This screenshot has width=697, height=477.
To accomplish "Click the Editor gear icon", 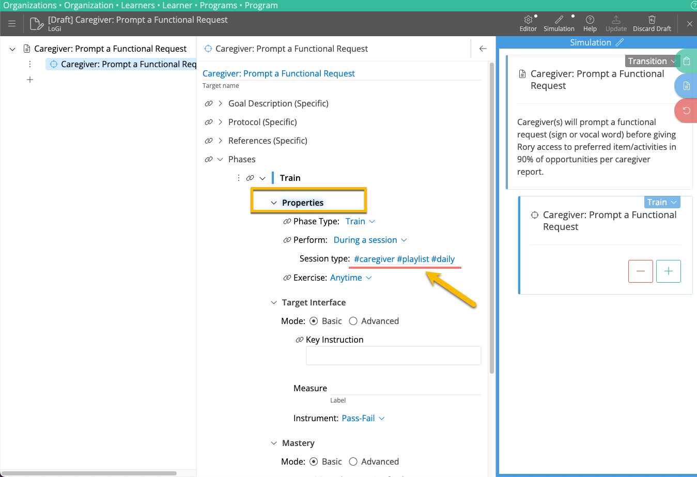I will (528, 20).
